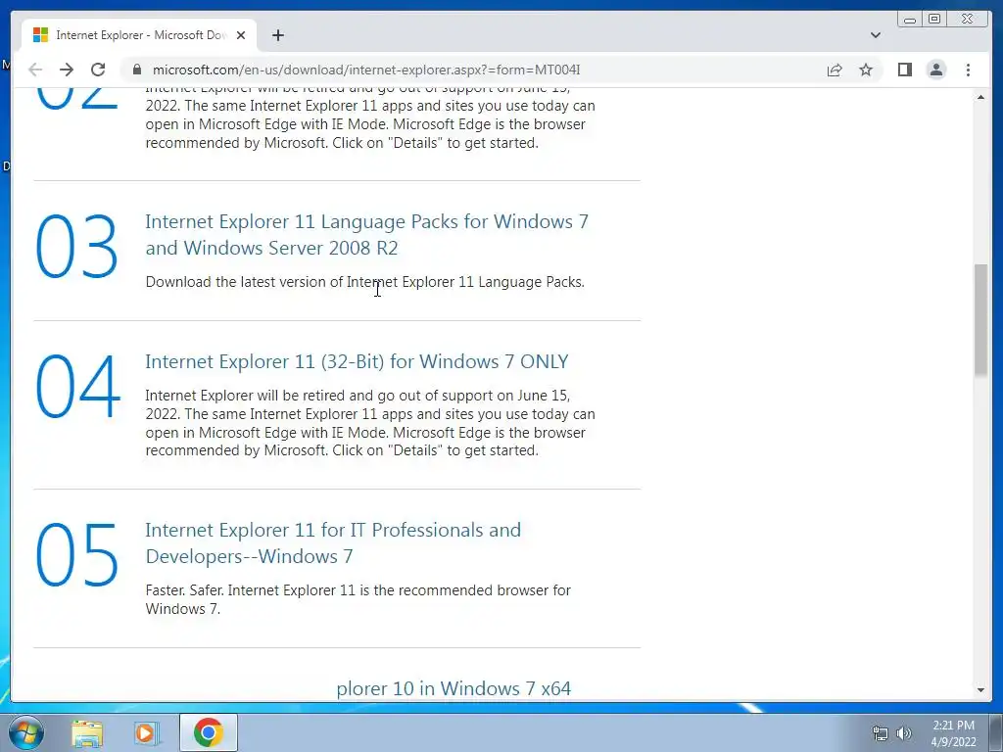This screenshot has height=752, width=1003.
Task: Click the network tray icon
Action: tap(881, 733)
